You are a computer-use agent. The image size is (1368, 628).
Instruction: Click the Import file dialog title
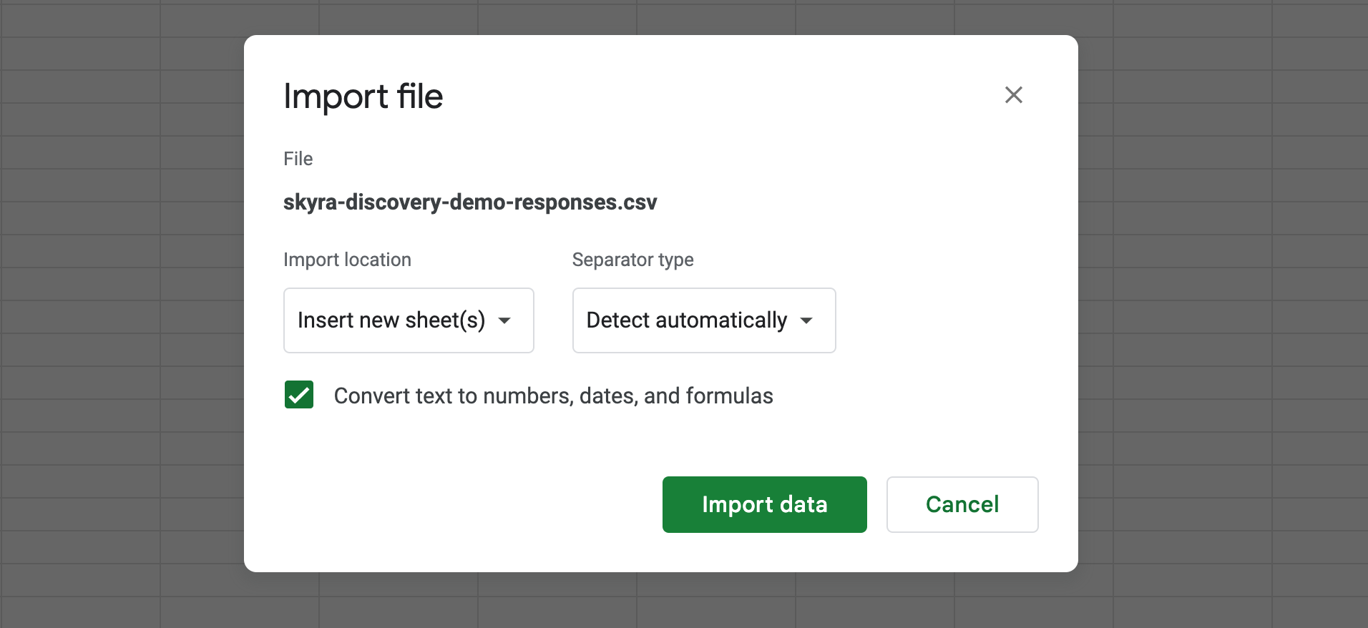coord(363,97)
